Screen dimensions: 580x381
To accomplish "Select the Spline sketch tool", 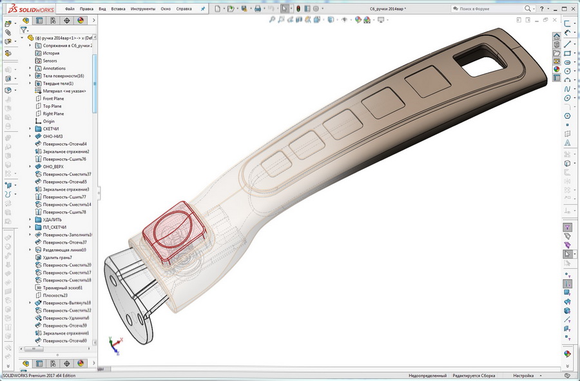I will (567, 89).
